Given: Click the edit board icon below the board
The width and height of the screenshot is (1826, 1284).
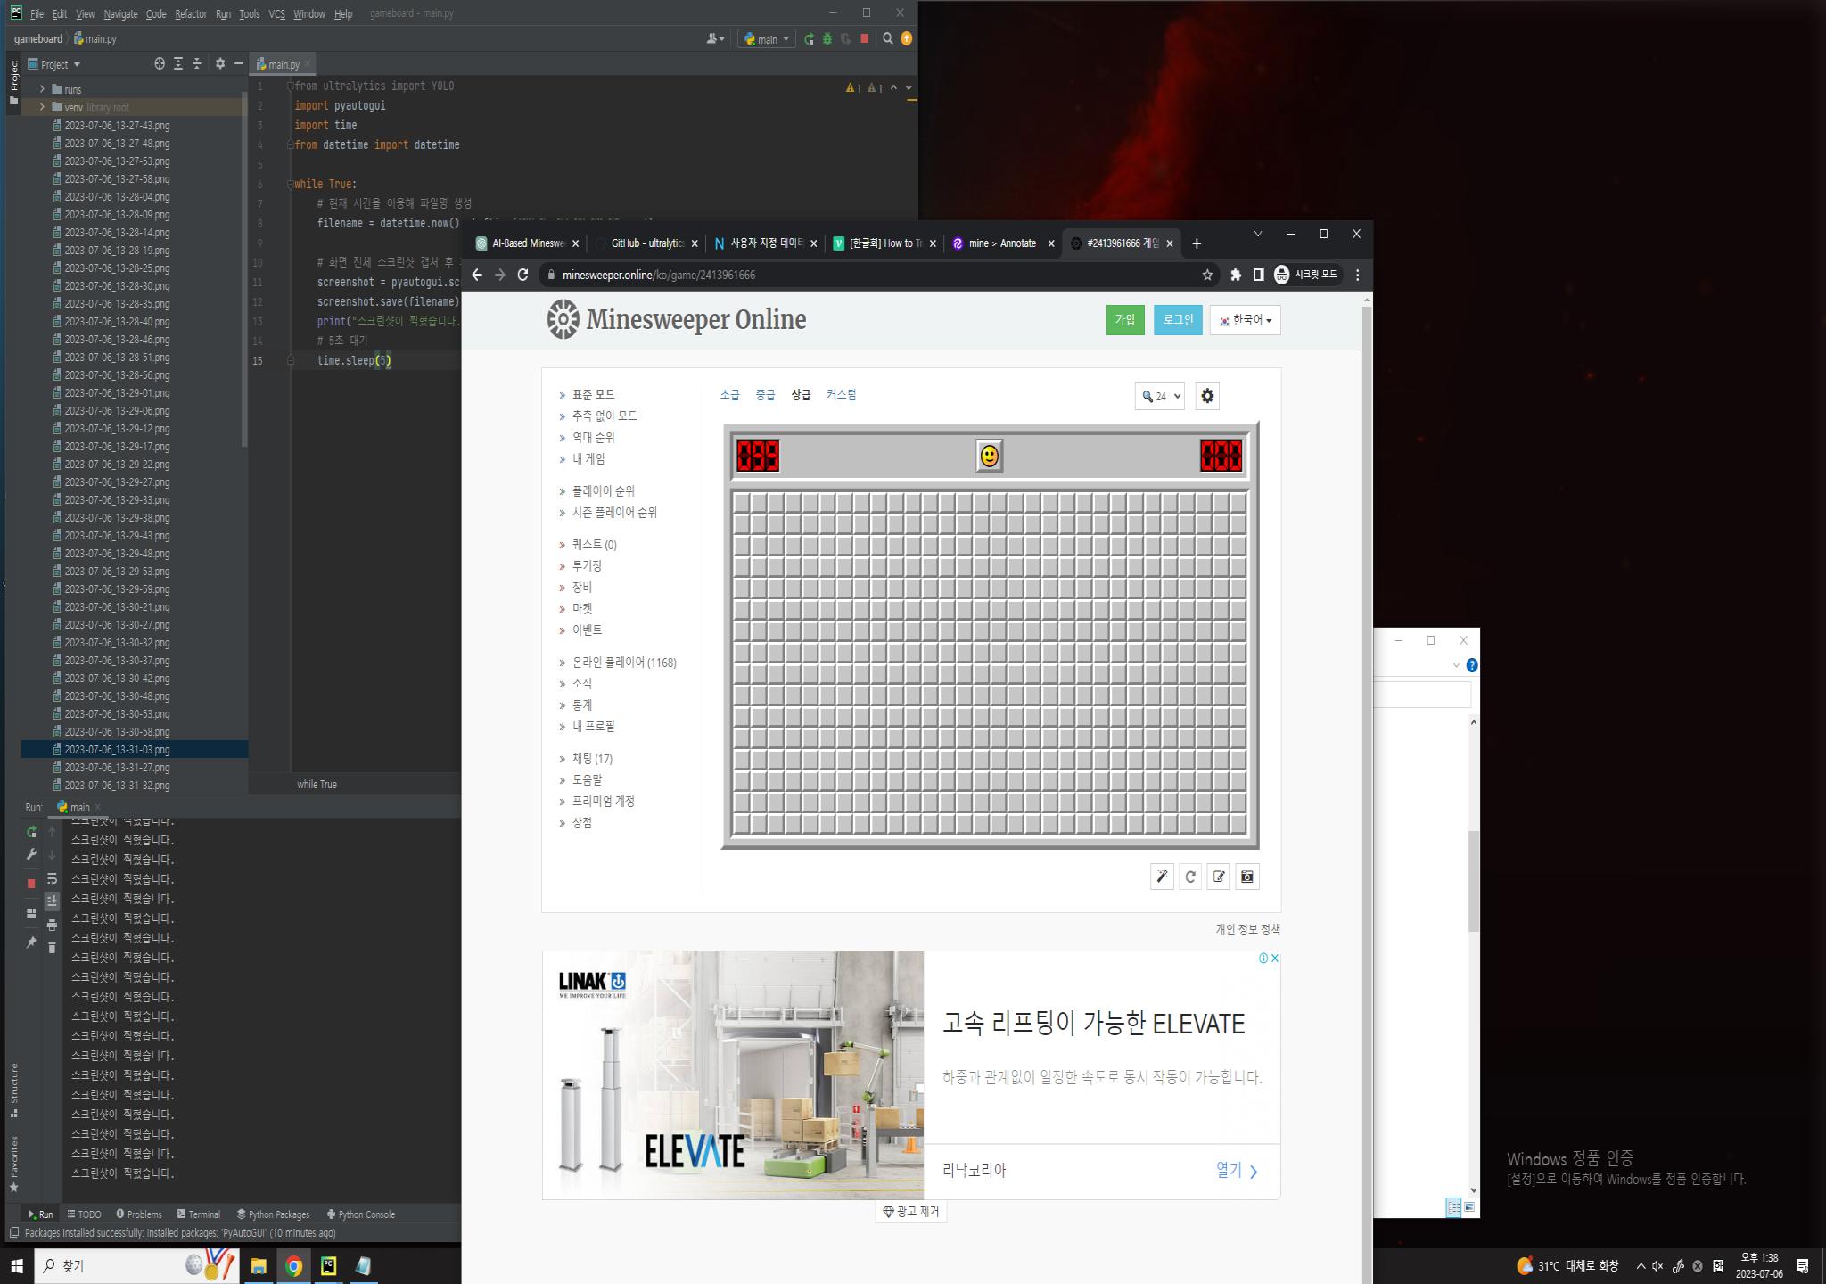Looking at the screenshot, I should point(1219,877).
